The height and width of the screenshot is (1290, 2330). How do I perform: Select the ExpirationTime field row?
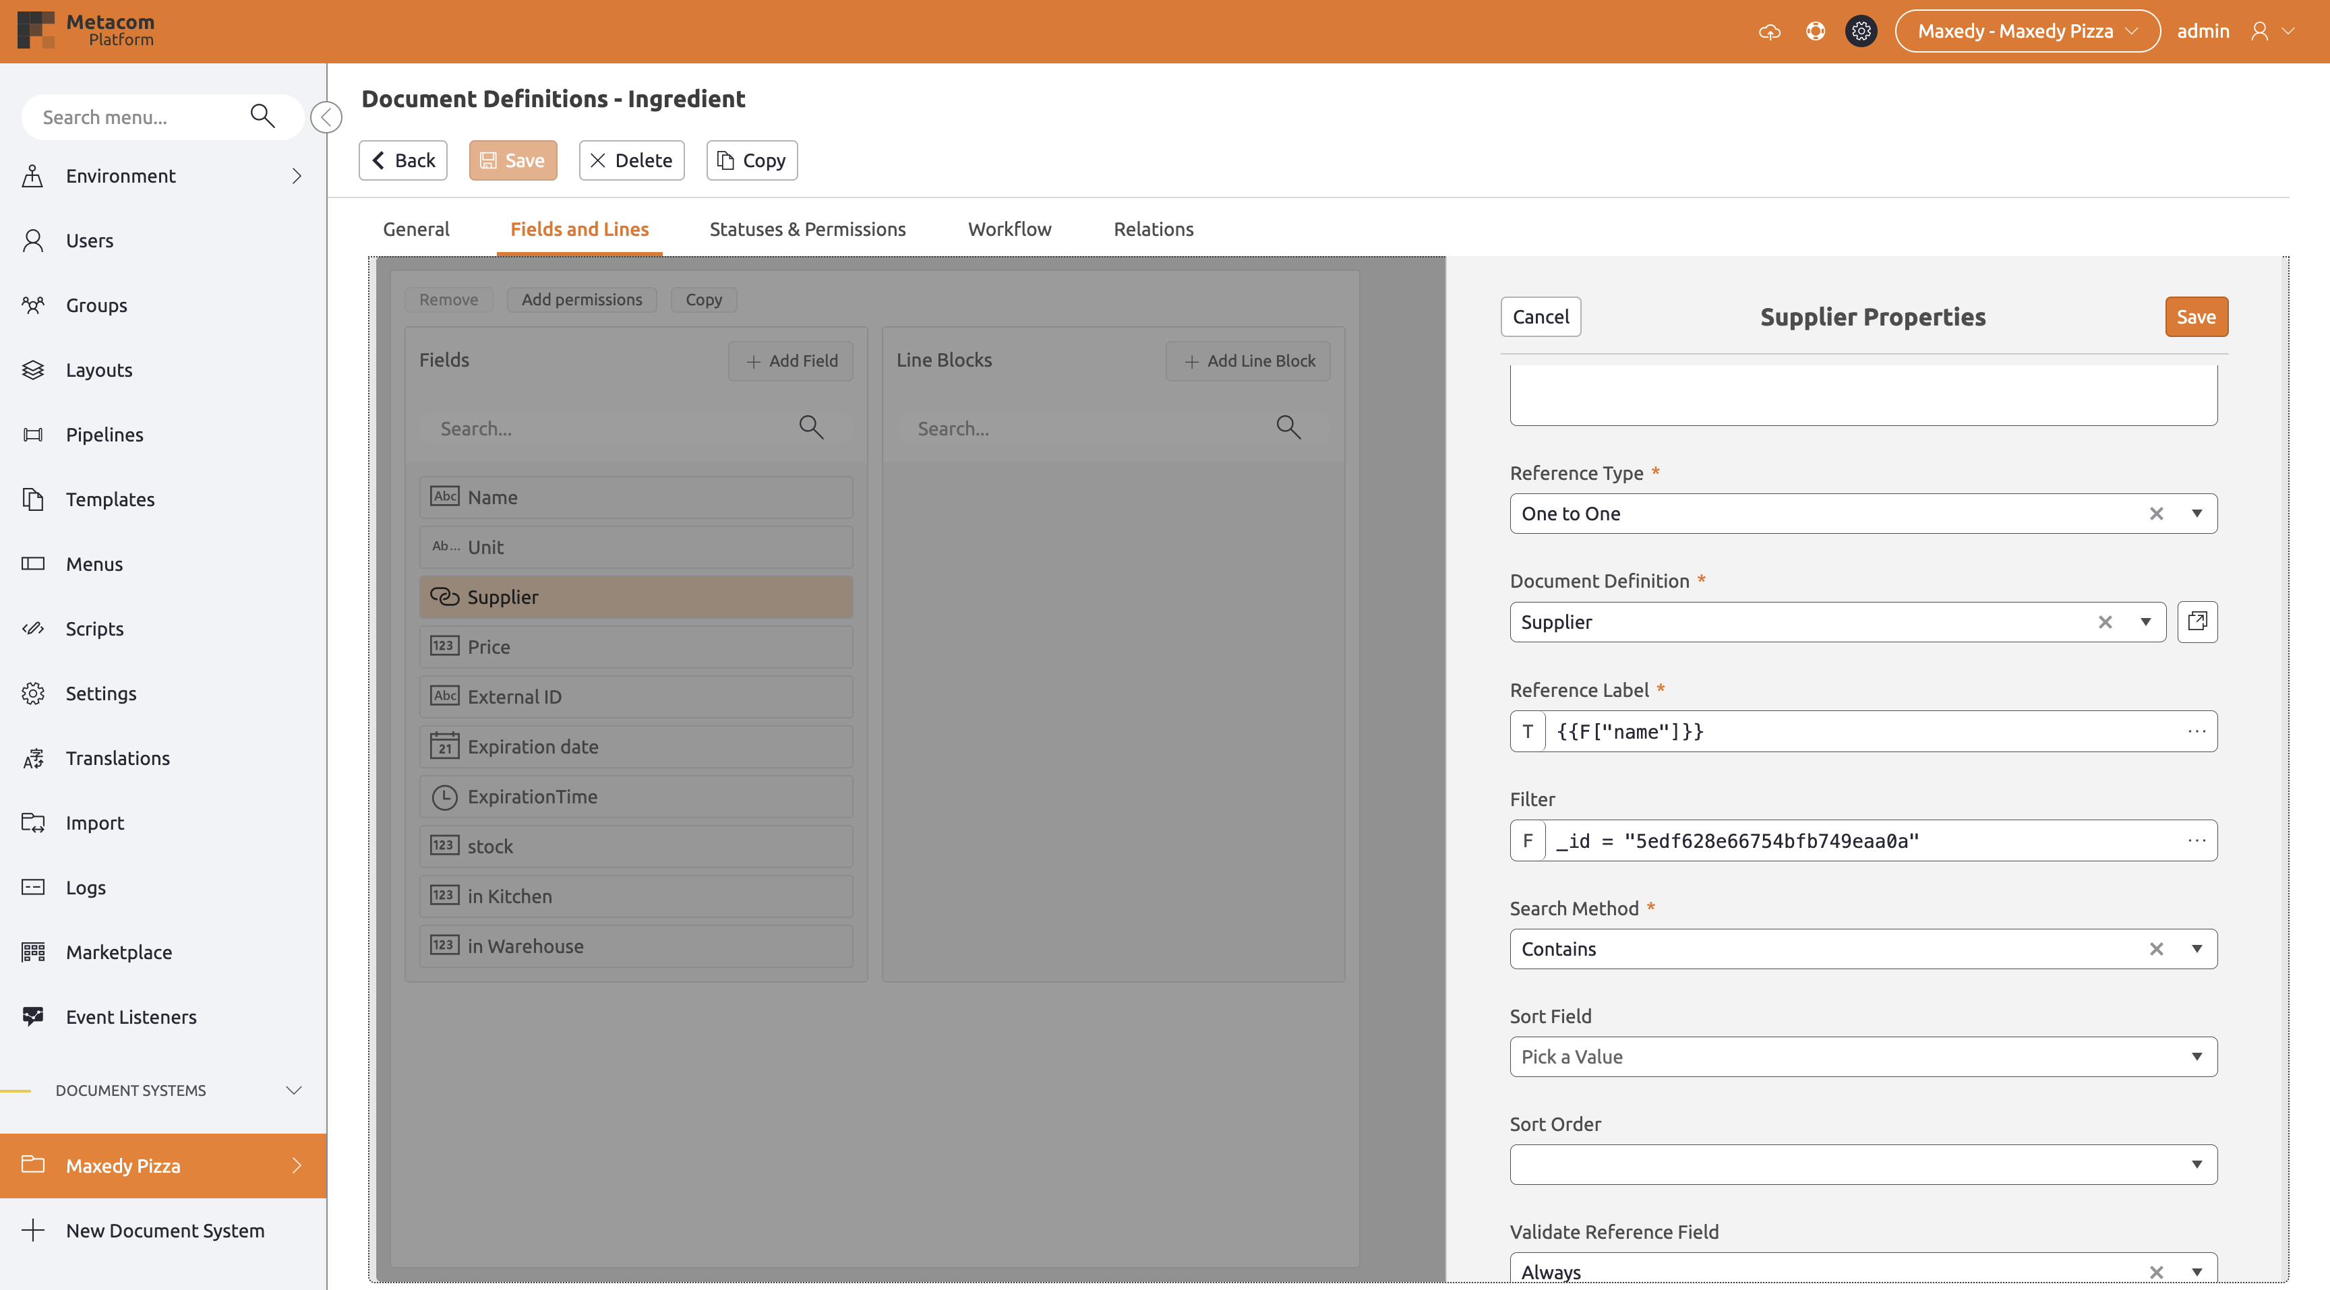[636, 797]
